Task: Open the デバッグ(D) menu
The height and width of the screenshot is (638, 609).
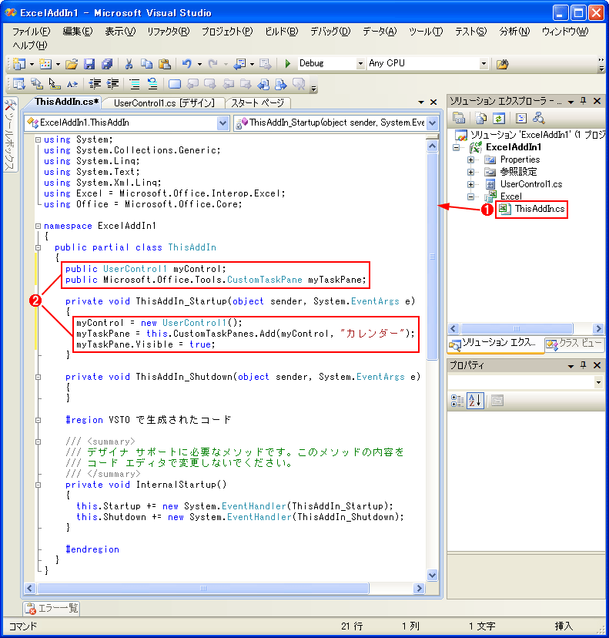Action: [x=330, y=32]
